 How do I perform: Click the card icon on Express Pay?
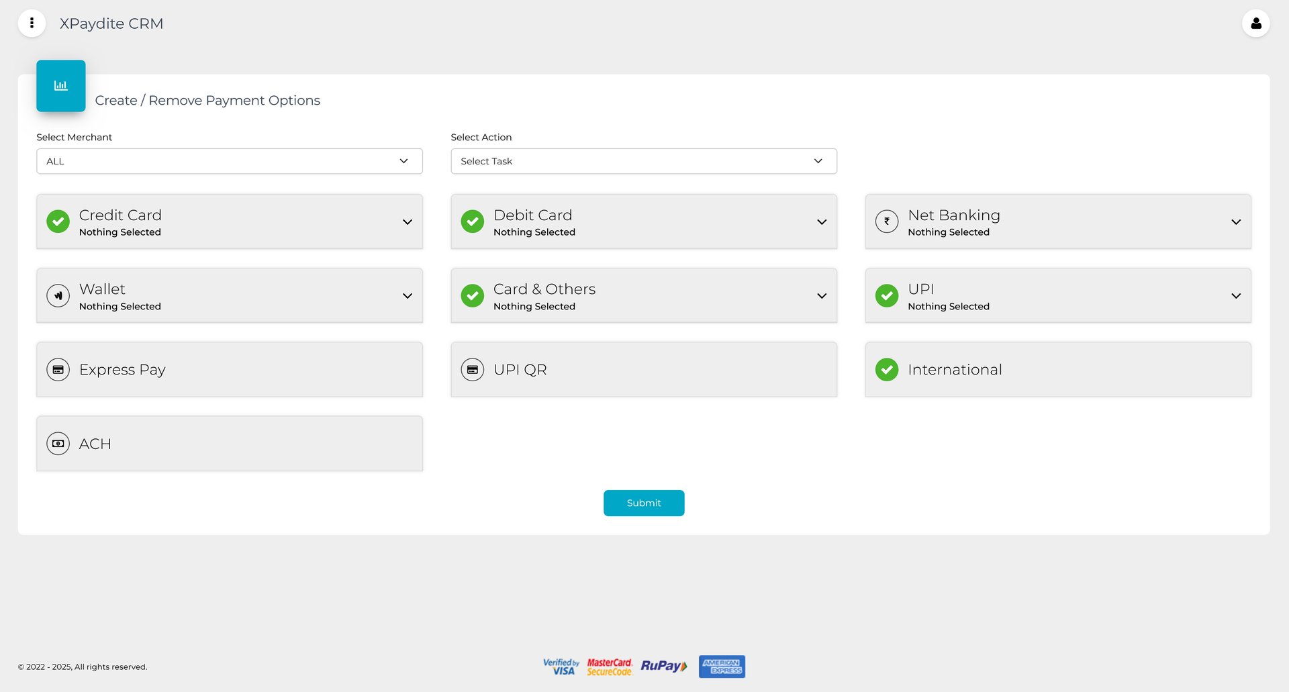(x=58, y=369)
